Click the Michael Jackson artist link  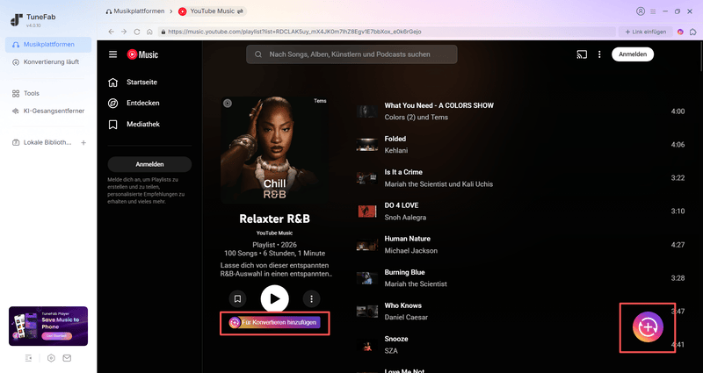pyautogui.click(x=410, y=251)
